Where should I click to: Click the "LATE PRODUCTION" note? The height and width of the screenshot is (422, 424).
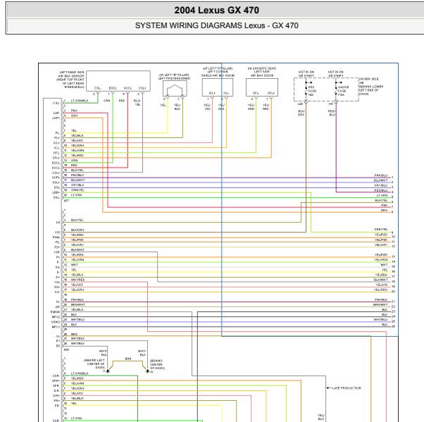347,388
